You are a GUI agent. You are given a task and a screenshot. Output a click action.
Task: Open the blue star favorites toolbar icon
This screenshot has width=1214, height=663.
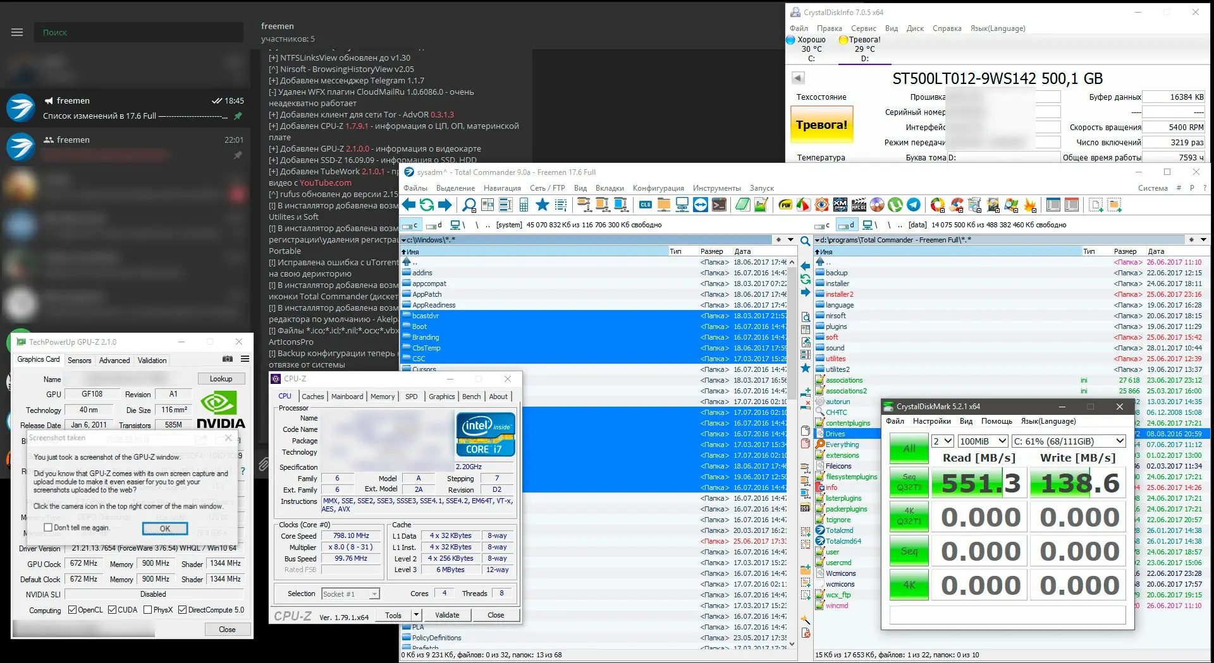point(542,205)
